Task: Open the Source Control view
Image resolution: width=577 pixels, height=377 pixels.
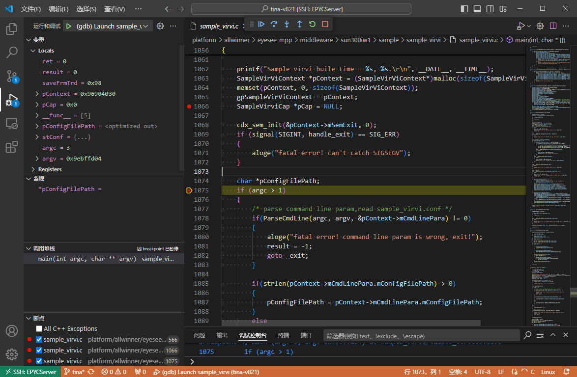Action: pos(12,76)
